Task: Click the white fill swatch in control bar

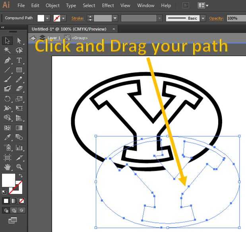Action: click(41, 18)
